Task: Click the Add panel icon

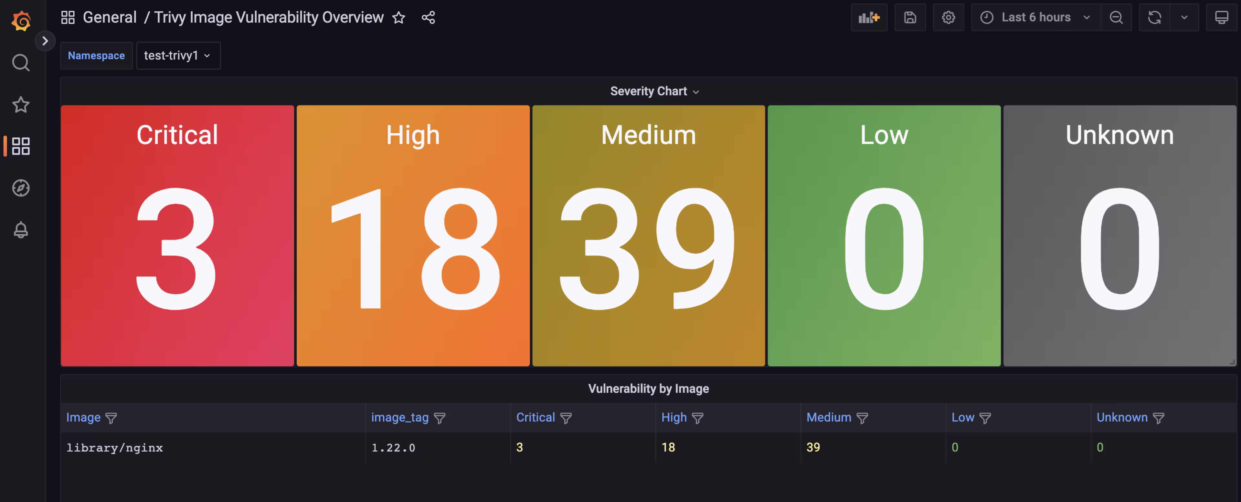Action: (x=869, y=18)
